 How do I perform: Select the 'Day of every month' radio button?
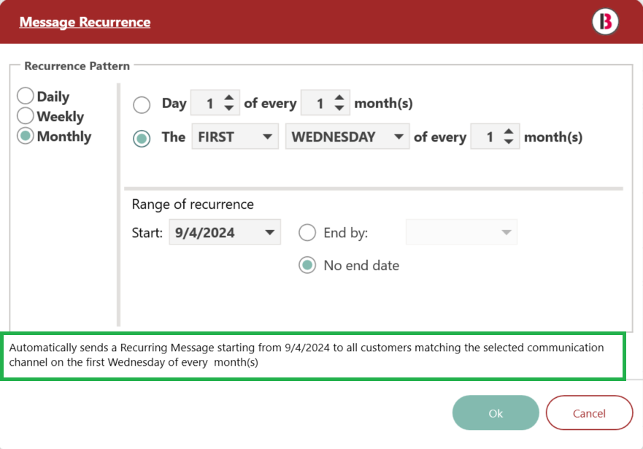[142, 104]
